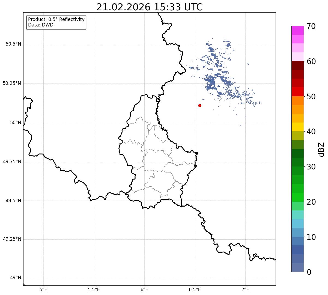Screen dimensions: 328x295
Task: Click the 'Product: 0.5° Reflectivity' text
Action: (56, 19)
